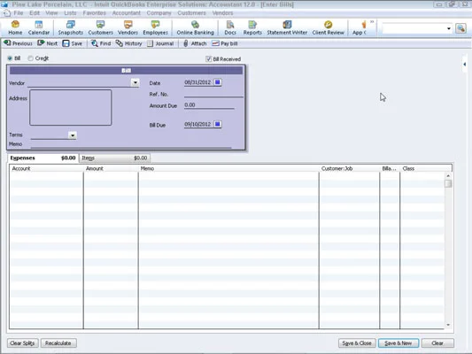The image size is (472, 354).
Task: Click the toolbar search text field
Action: (414, 28)
